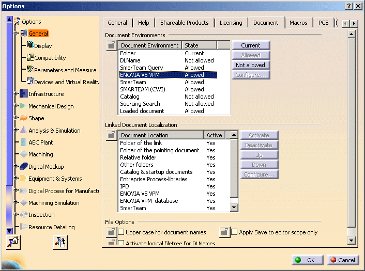The width and height of the screenshot is (365, 271).
Task: Expand the Shape tree node
Action: pyautogui.click(x=16, y=118)
